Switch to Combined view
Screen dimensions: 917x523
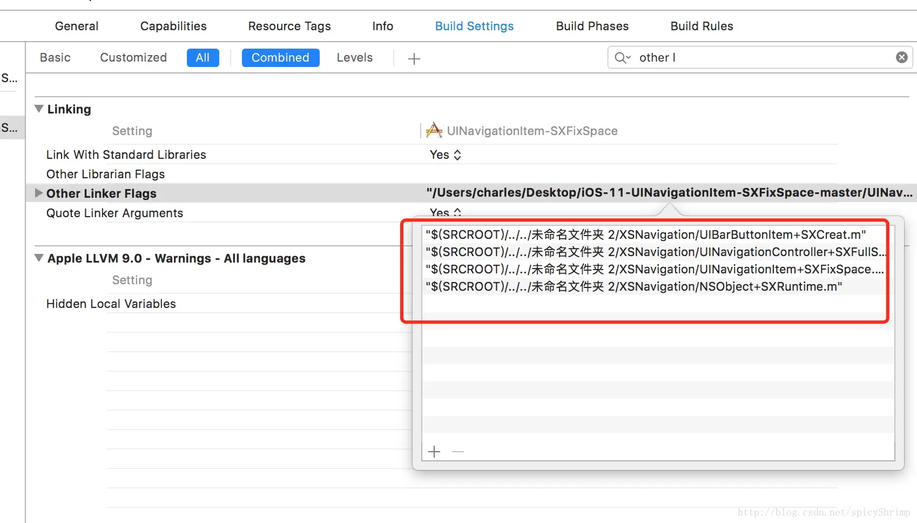pyautogui.click(x=280, y=58)
